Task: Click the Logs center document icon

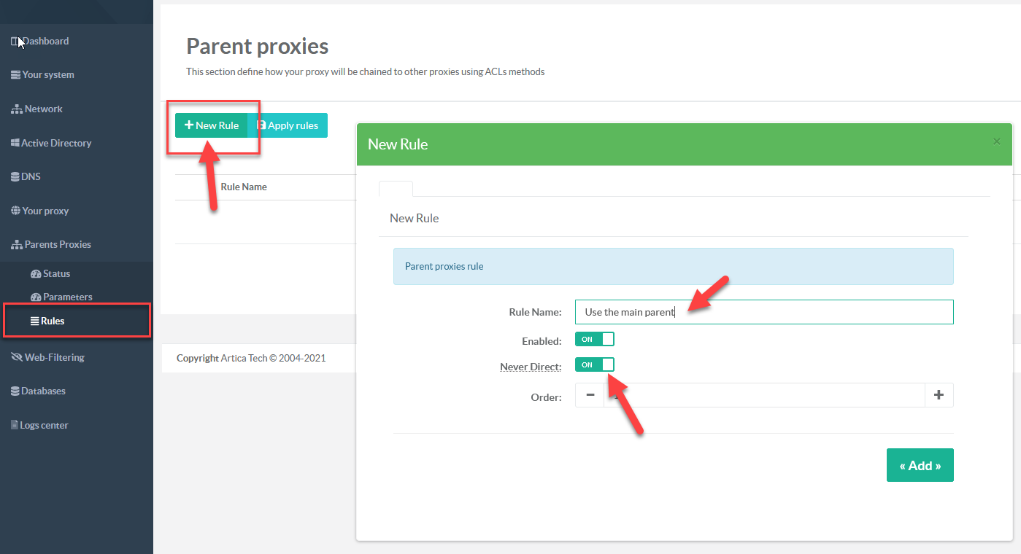Action: (15, 426)
